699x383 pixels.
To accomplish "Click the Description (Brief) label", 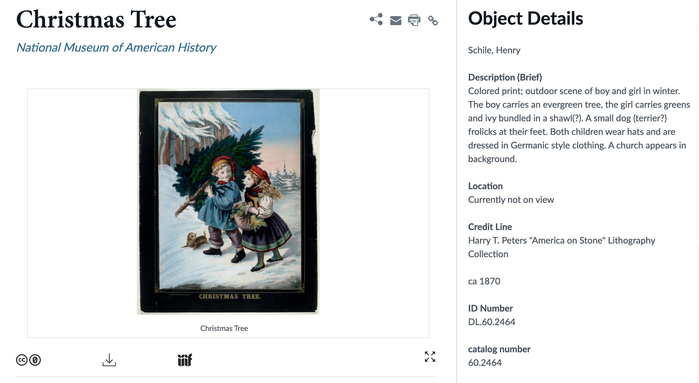I will [505, 77].
